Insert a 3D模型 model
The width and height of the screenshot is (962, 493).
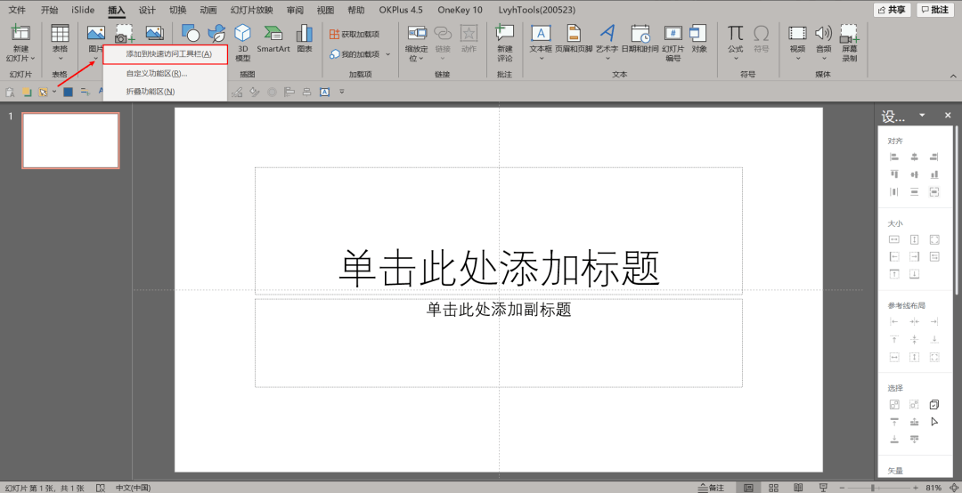click(x=243, y=43)
